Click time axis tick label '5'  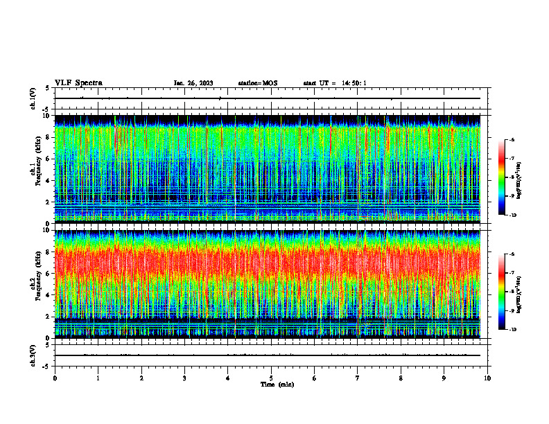[271, 378]
